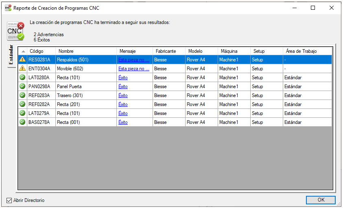This screenshot has width=343, height=208.
Task: Click the CNC report icon
Action: click(15, 31)
